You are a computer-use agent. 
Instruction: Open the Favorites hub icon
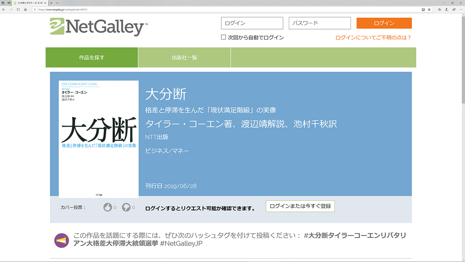440,9
